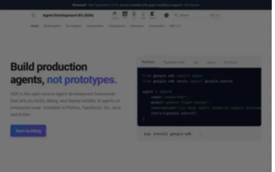275x172 pixels.
Task: Select the Go code sample tab
Action: [x=196, y=62]
